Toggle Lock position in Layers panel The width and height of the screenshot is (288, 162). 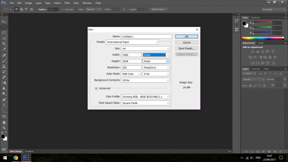click(x=260, y=85)
